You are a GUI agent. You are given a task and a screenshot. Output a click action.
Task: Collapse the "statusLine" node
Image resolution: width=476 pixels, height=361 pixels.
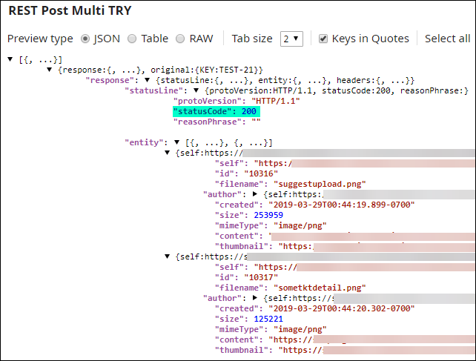coord(196,90)
